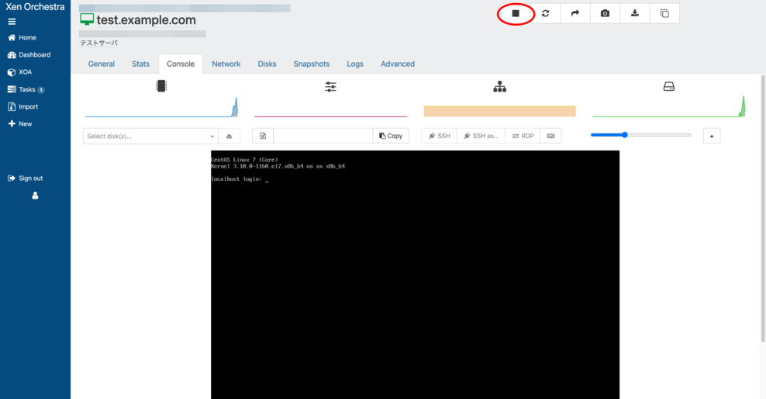Click the eject disk button
The width and height of the screenshot is (766, 399).
229,136
